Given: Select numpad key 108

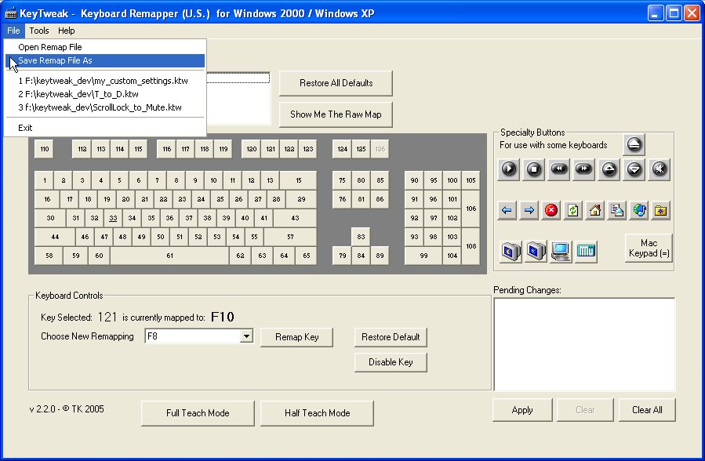Looking at the screenshot, I should (471, 246).
